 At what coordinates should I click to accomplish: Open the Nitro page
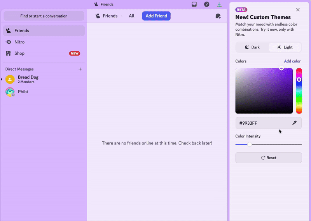(x=44, y=42)
